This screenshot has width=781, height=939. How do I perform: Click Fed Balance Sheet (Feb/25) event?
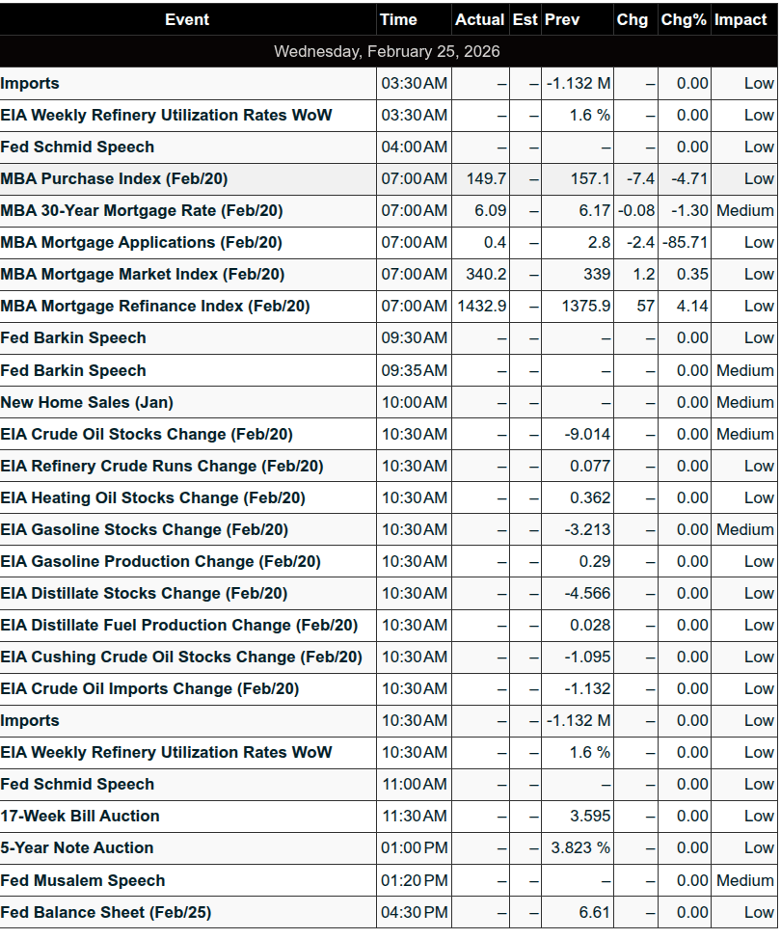coord(105,912)
